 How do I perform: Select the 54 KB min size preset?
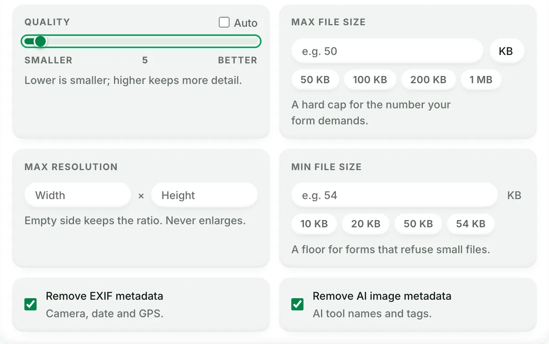471,224
